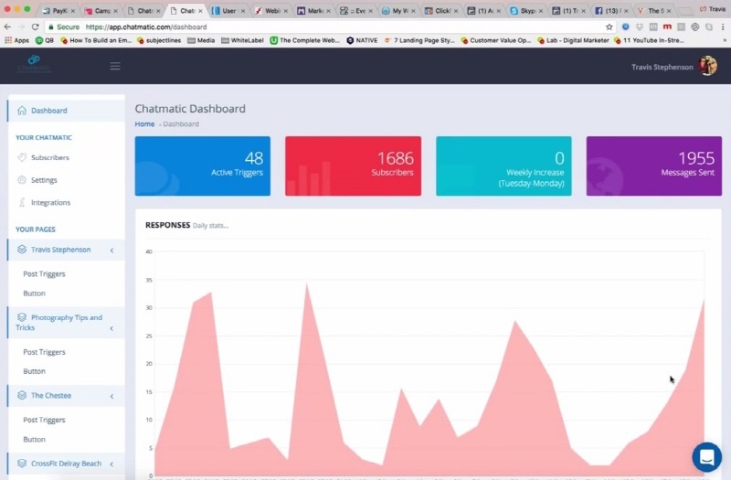Open Post Triggers under The Chestee
This screenshot has width=731, height=480.
click(x=44, y=420)
